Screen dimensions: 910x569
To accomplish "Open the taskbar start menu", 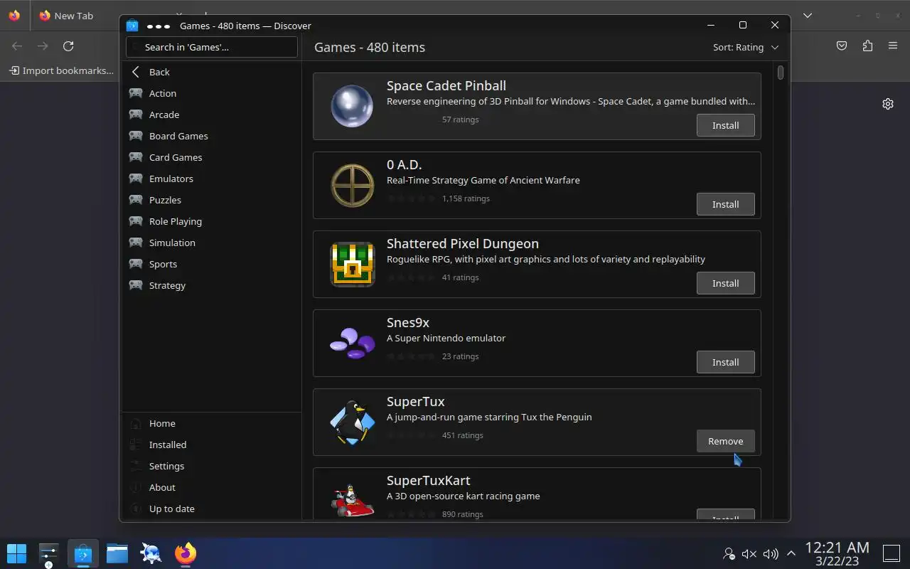I will point(16,553).
